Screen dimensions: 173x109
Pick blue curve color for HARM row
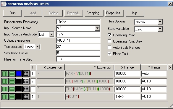[x=19, y=74]
